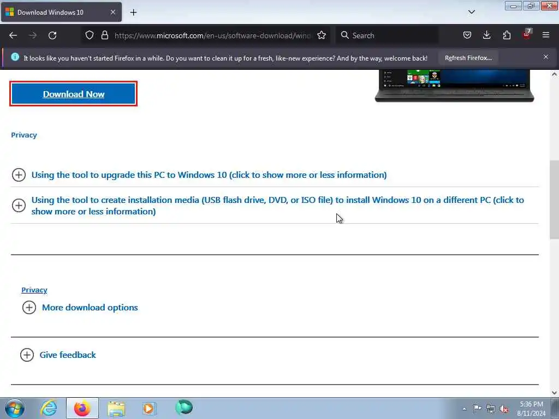Click the Download Now button
559x419 pixels.
click(74, 94)
